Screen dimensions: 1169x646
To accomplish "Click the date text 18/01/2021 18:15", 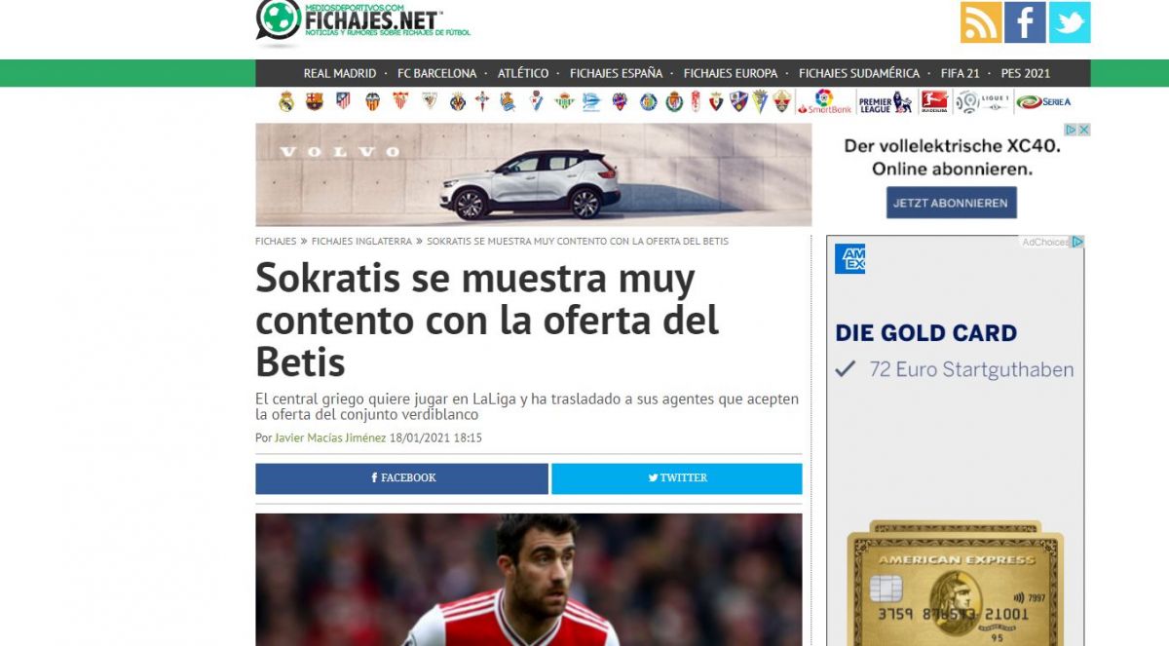I will click(x=435, y=438).
